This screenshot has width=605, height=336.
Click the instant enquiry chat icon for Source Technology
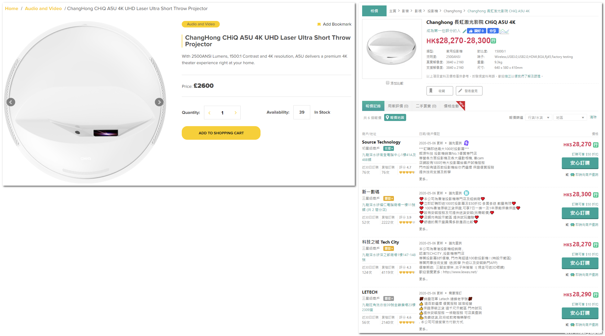[572, 175]
